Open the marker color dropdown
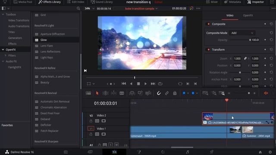The height and width of the screenshot is (155, 276). pyautogui.click(x=197, y=93)
